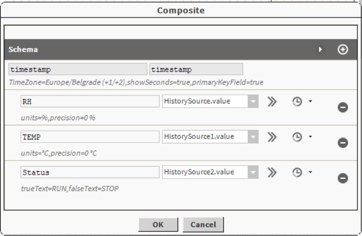Click double chevron icon for TEMP row
This screenshot has width=362, height=236.
coord(272,137)
